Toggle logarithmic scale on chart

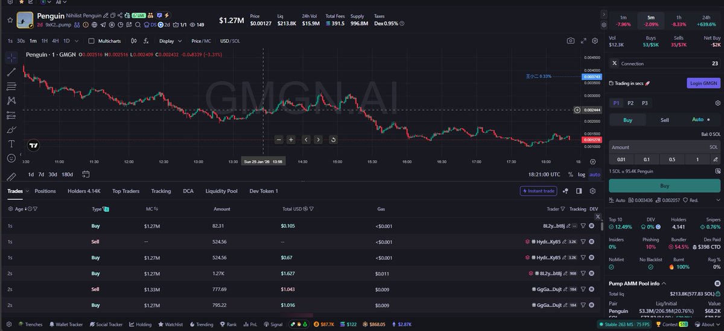[581, 175]
